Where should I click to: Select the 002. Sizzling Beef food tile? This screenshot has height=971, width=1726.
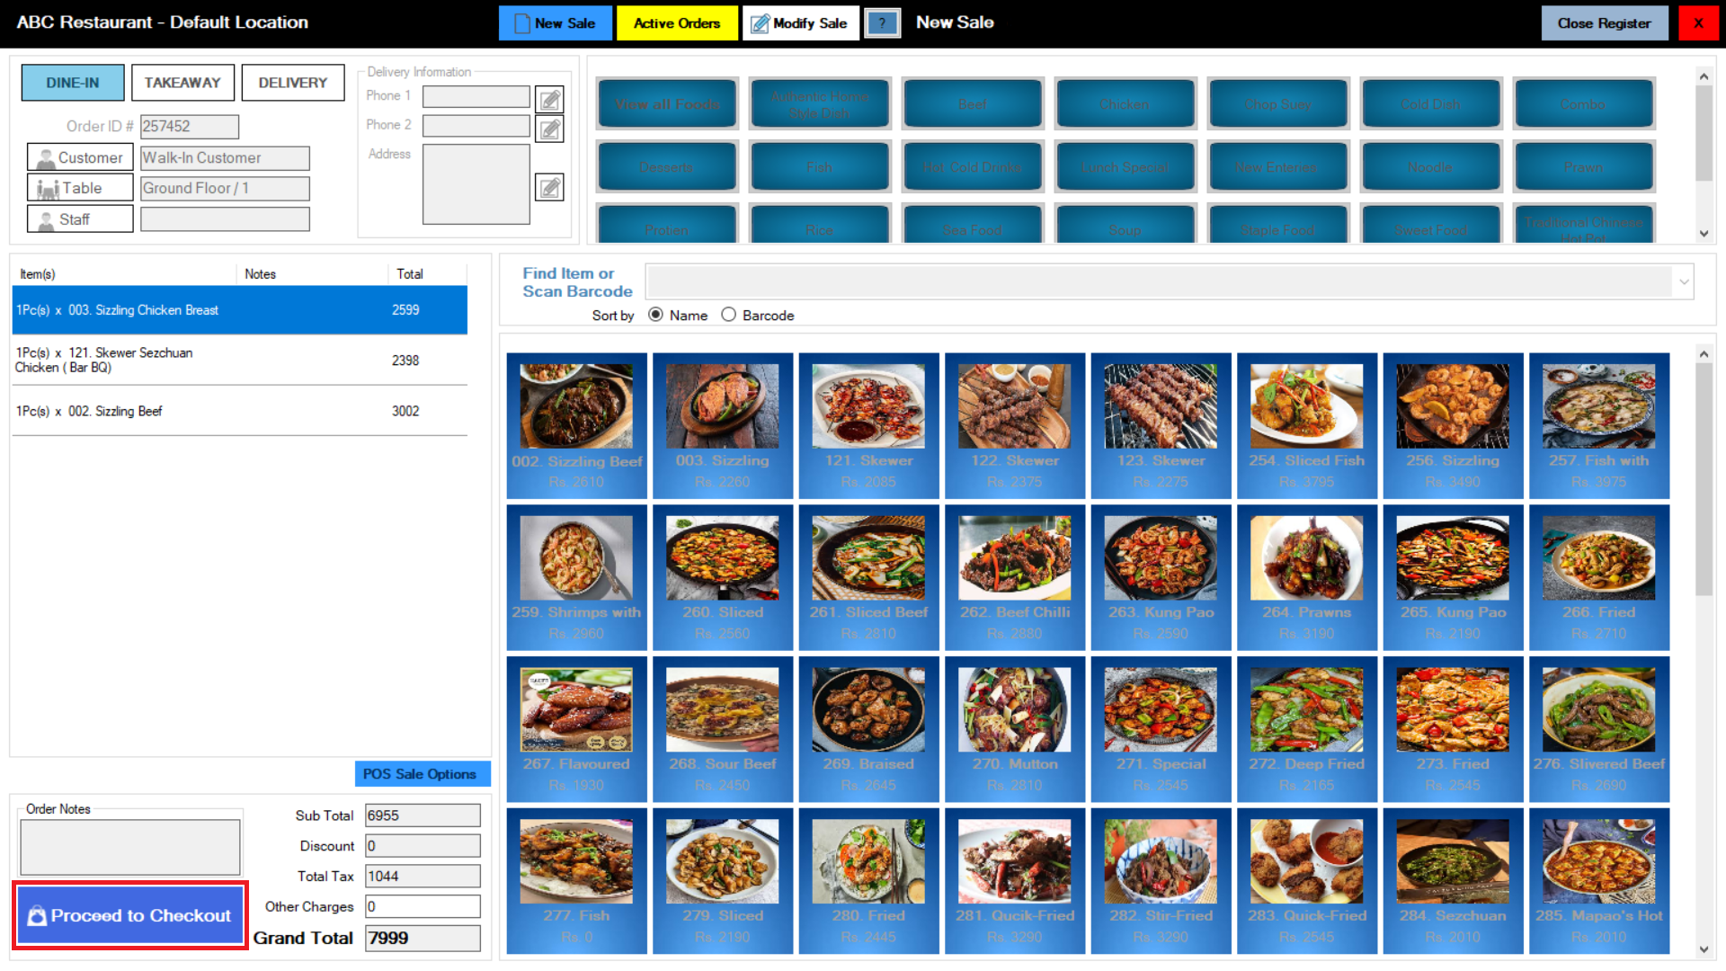coord(576,425)
